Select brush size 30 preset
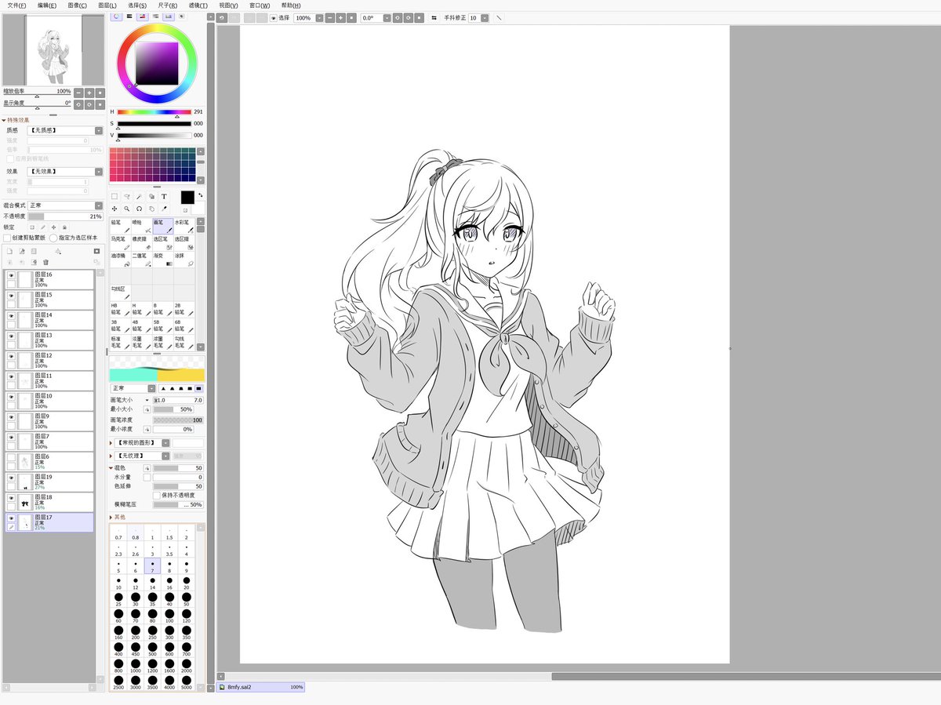 [136, 601]
